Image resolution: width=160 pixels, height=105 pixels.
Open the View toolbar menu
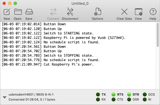pos(139,12)
